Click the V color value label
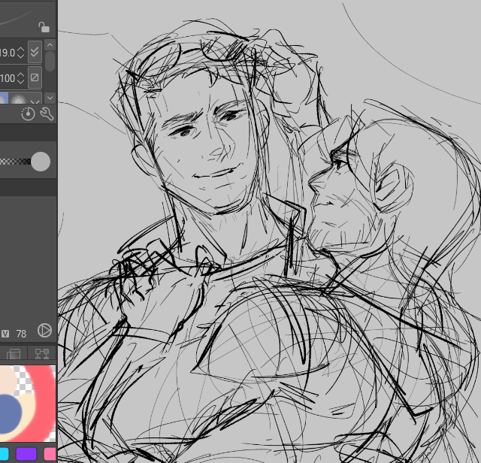The width and height of the screenshot is (481, 463). pos(5,334)
